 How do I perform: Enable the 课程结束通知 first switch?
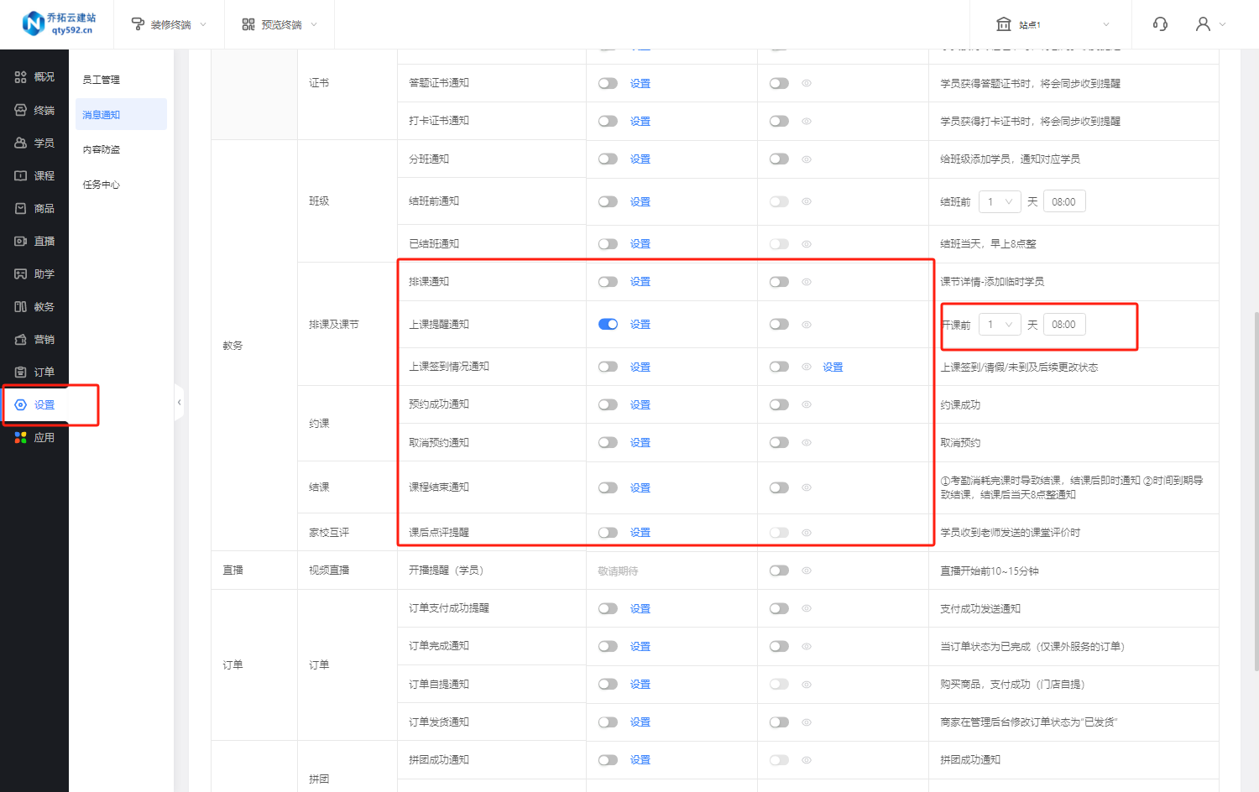(x=608, y=487)
